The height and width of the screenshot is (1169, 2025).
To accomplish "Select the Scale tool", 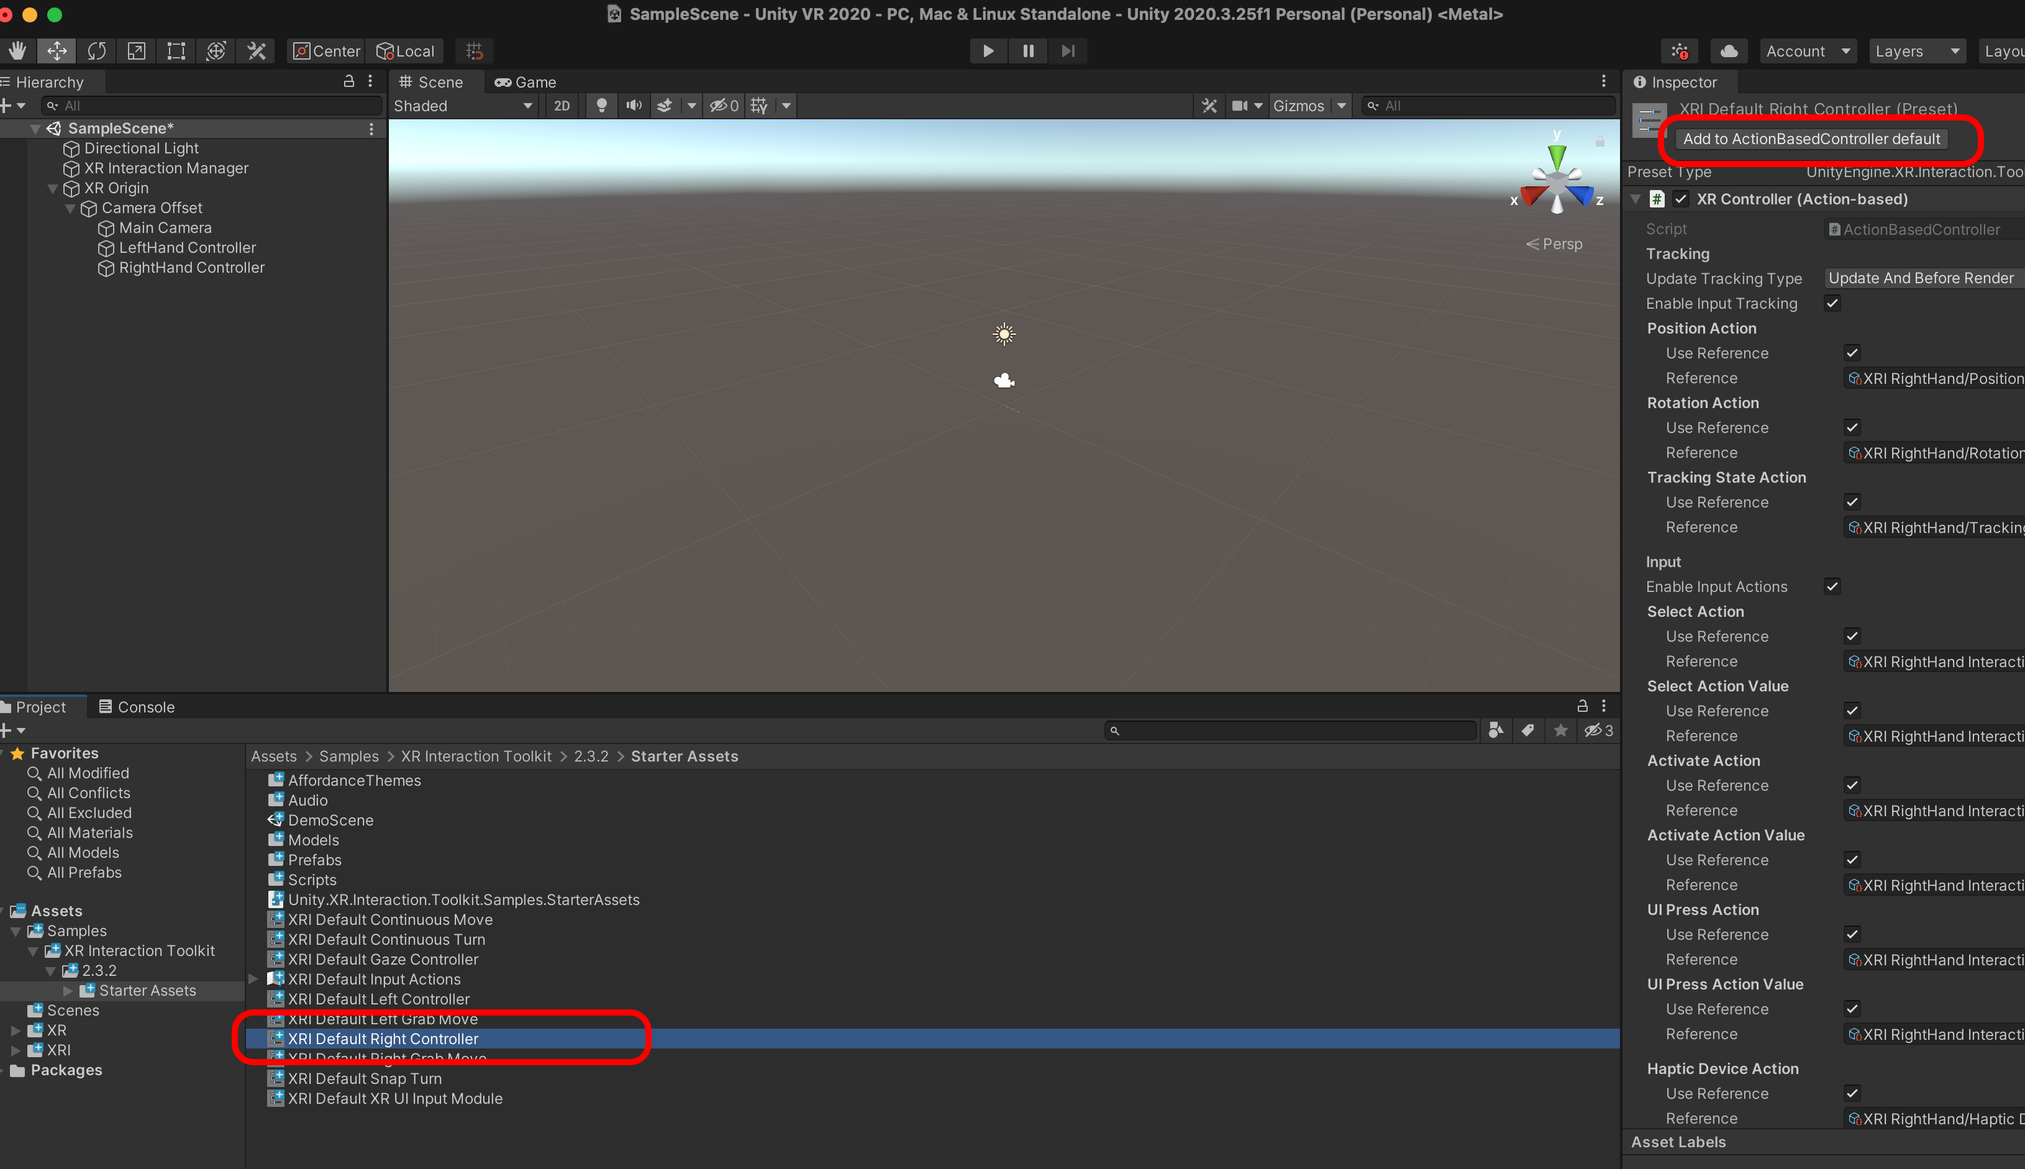I will coord(137,52).
